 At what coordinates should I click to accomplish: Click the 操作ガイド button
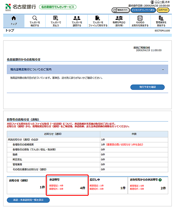point(121,10)
